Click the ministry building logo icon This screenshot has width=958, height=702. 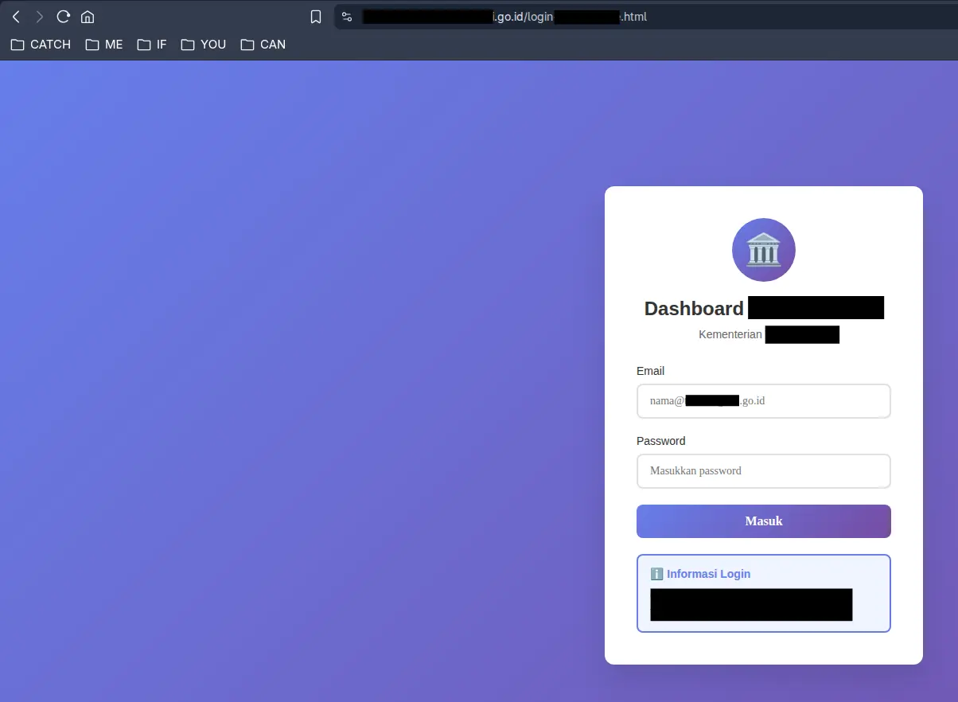[764, 250]
